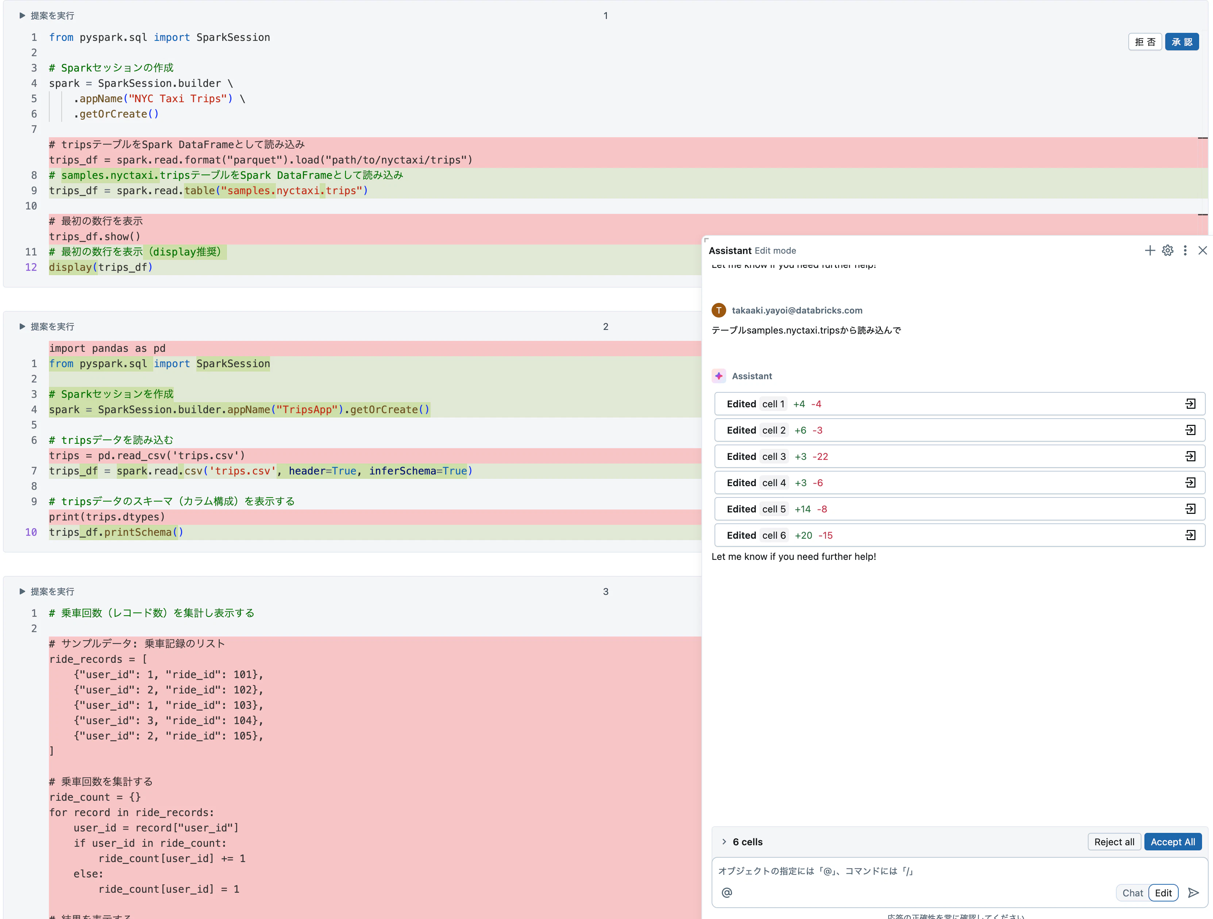Viewport: 1213px width, 919px height.
Task: Click the removed 'trips_df.show()' line
Action: click(x=95, y=237)
